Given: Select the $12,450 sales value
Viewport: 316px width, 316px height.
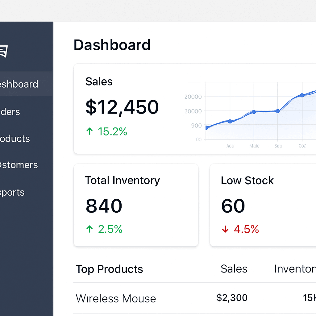Looking at the screenshot, I should coord(122,107).
